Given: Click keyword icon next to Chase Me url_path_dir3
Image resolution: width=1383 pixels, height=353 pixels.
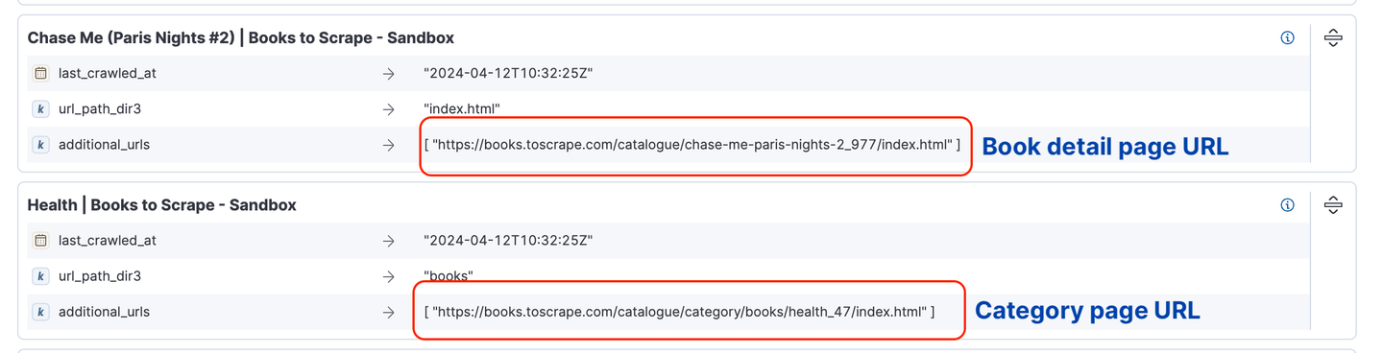Looking at the screenshot, I should (x=40, y=109).
